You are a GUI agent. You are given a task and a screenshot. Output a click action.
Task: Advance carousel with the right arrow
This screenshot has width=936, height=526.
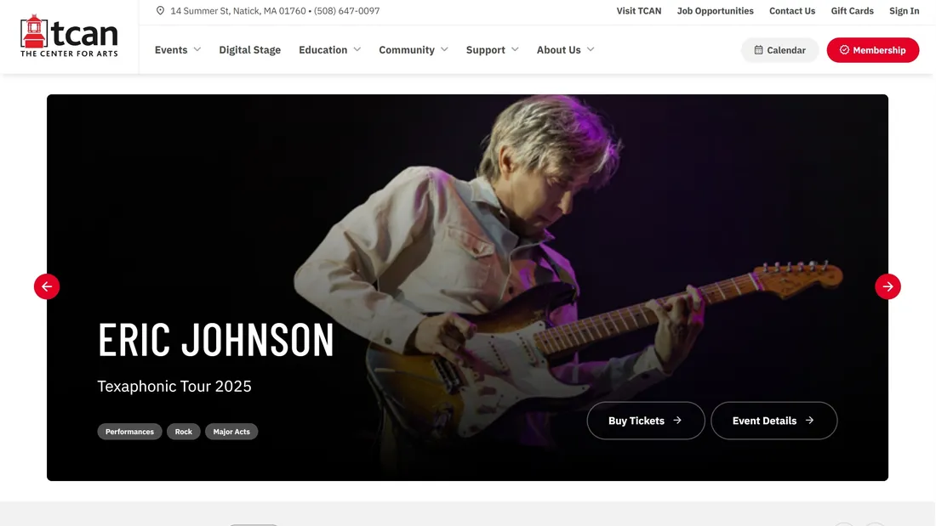(x=887, y=286)
